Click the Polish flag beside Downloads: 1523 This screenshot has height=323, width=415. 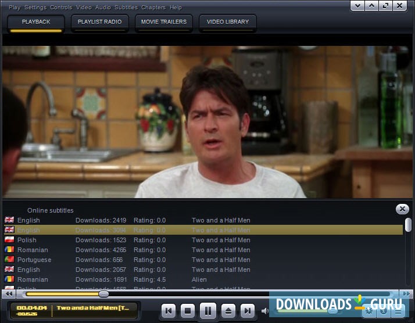coord(9,239)
